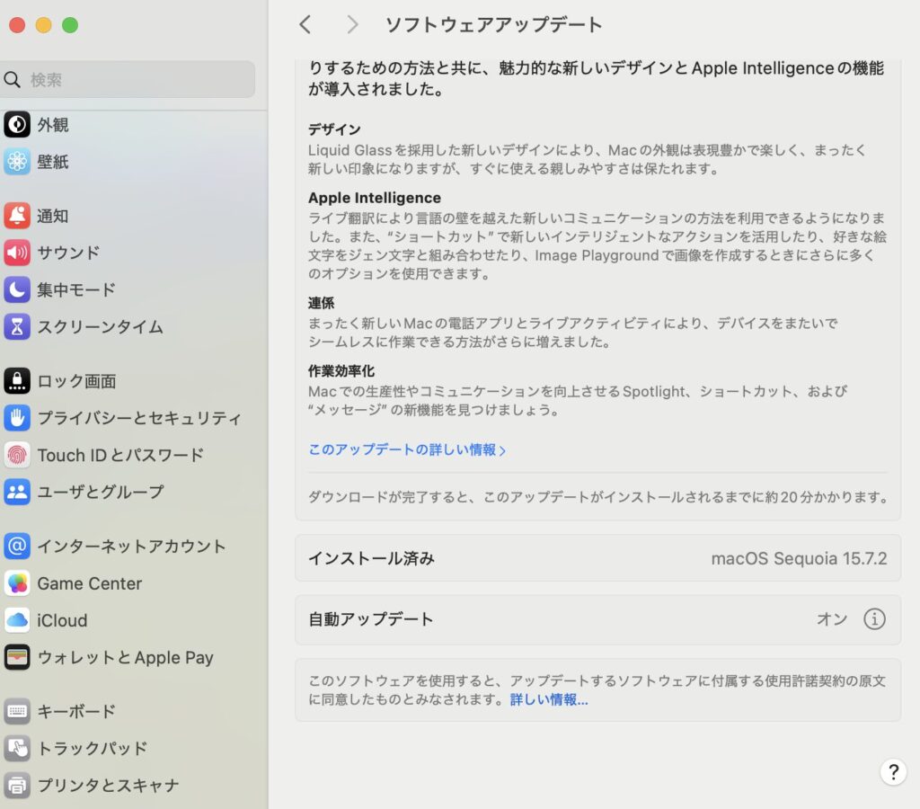The width and height of the screenshot is (920, 809).
Task: Open Game Center icon in sidebar
Action: pyautogui.click(x=17, y=583)
